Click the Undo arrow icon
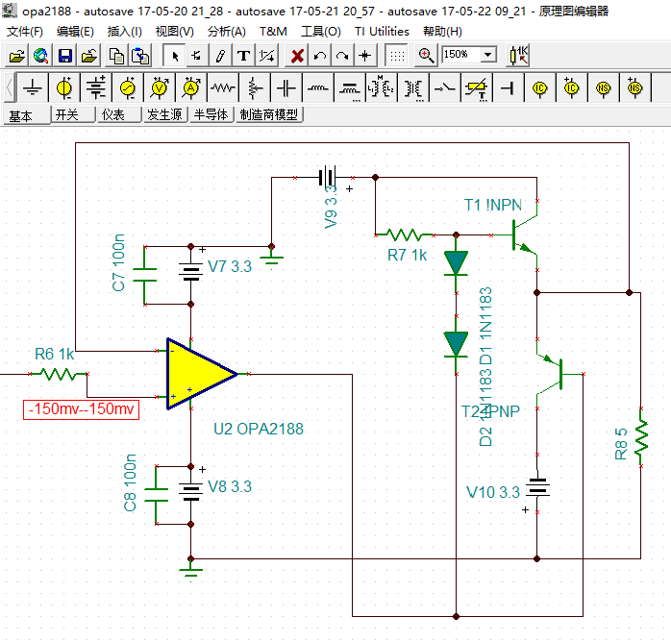Screen dimensions: 671x642 coord(320,56)
